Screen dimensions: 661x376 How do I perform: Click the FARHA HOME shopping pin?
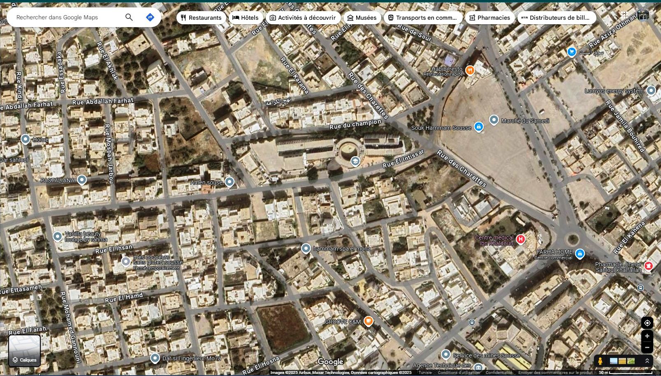(x=580, y=254)
